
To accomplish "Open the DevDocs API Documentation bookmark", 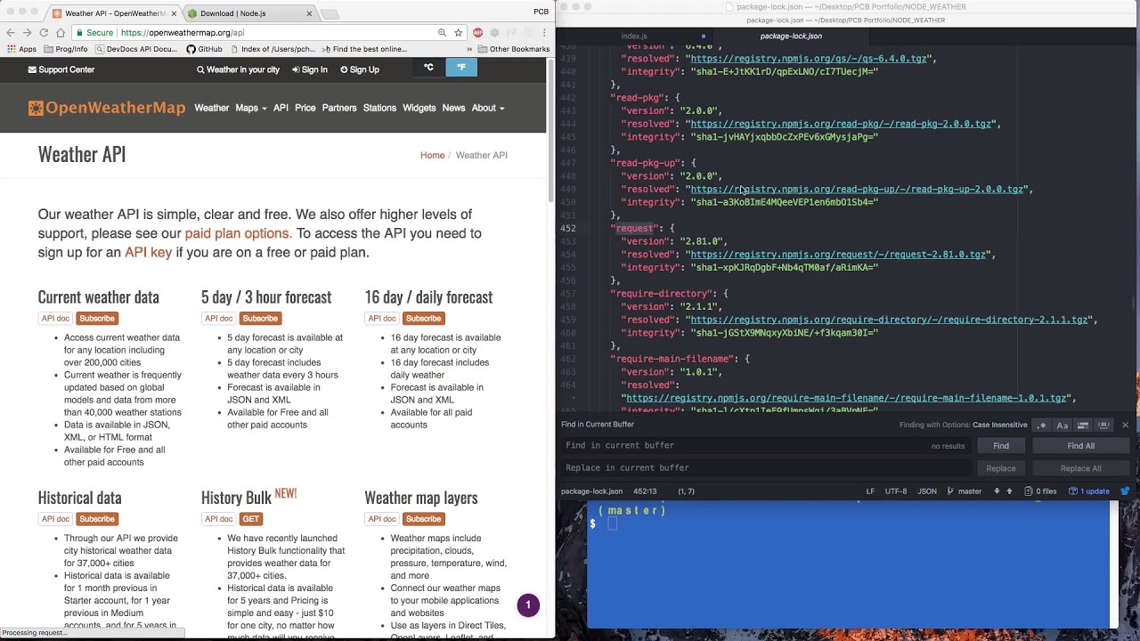I will (x=135, y=49).
